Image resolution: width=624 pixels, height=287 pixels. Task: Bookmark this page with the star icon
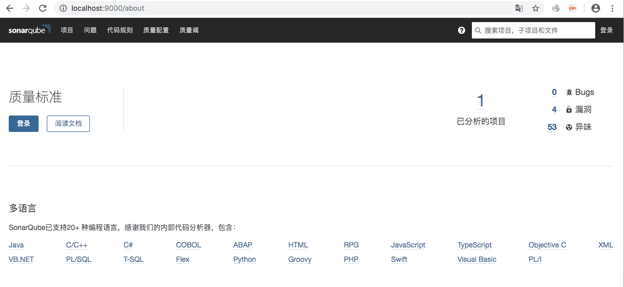coord(536,8)
